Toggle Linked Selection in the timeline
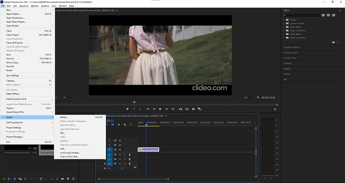345x183 pixels. (x=112, y=124)
